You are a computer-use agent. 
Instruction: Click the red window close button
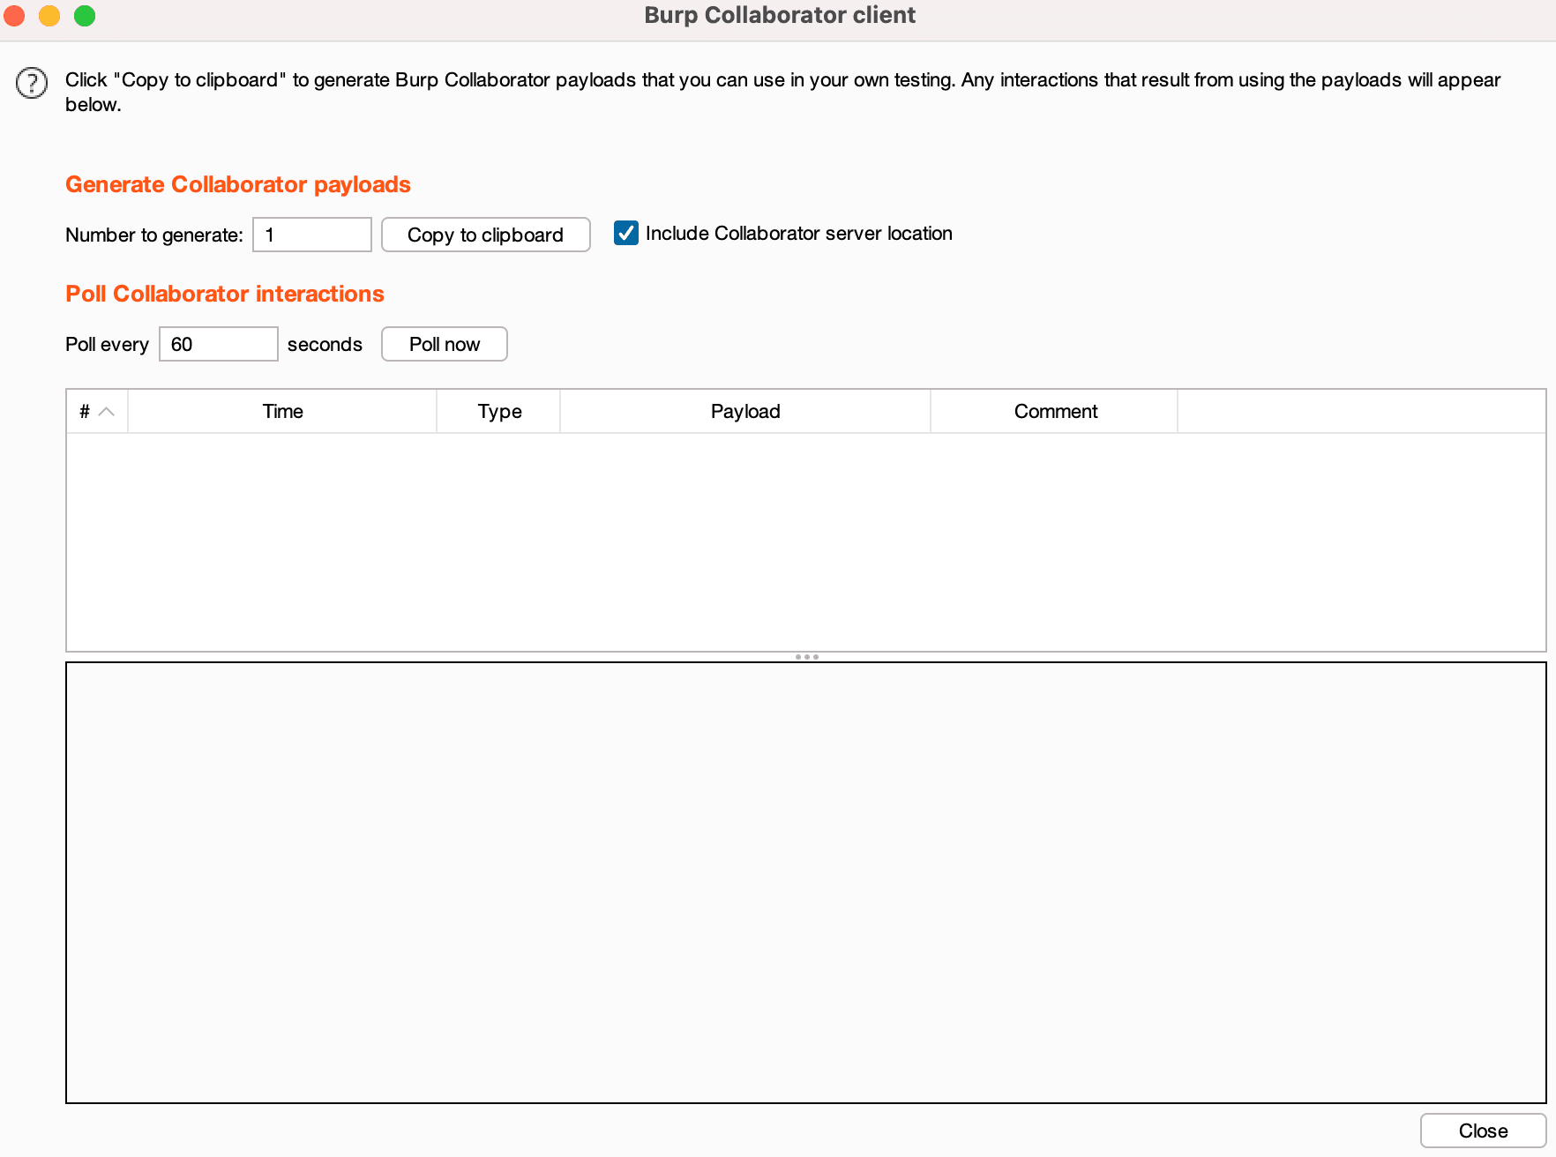[x=15, y=16]
